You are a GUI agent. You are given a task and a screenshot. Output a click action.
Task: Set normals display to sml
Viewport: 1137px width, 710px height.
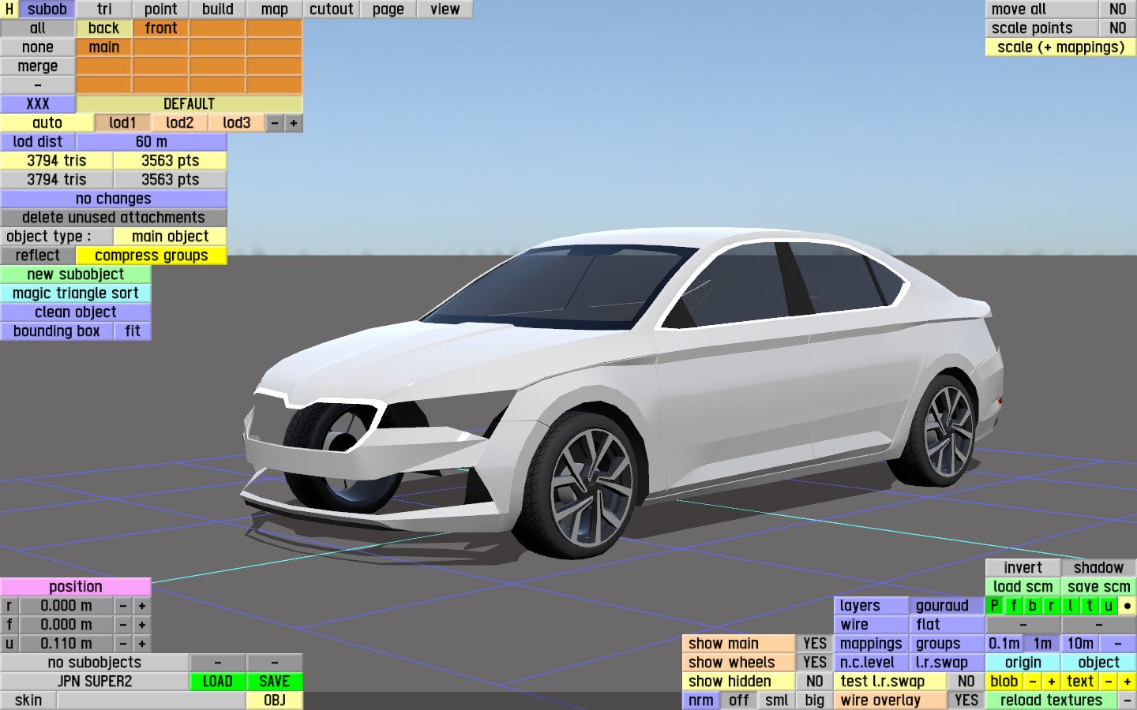click(x=777, y=701)
